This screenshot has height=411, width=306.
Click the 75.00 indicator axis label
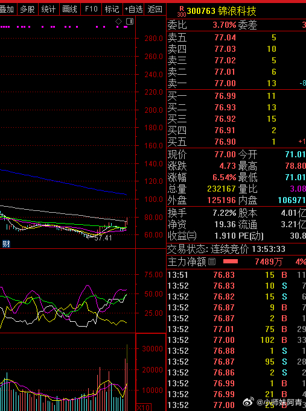(154, 275)
